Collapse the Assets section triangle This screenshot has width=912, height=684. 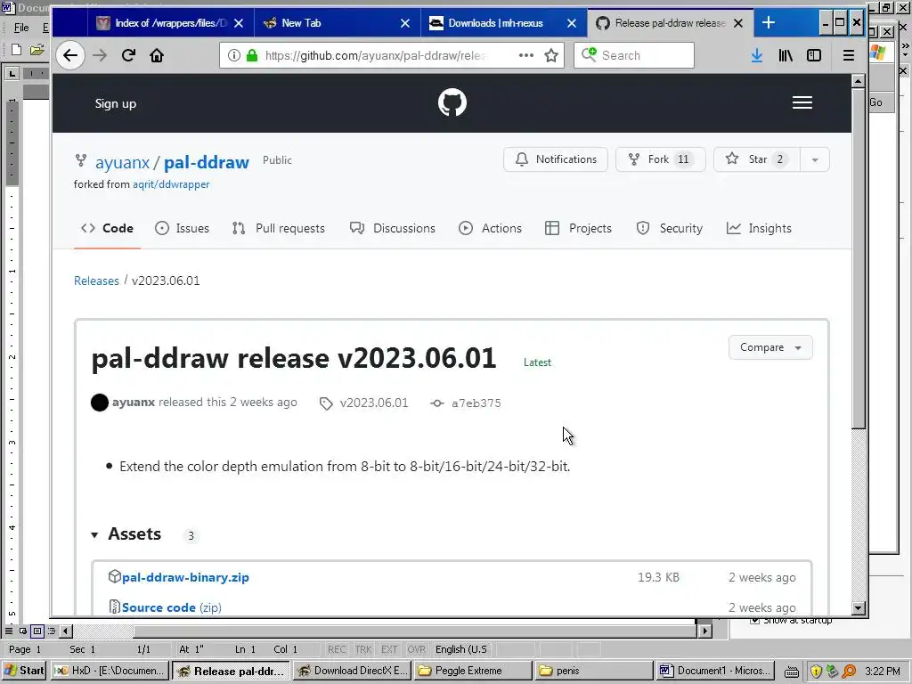click(94, 534)
